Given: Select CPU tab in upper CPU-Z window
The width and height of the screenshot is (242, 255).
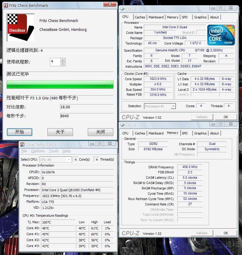Looking at the screenshot, I should [x=125, y=17].
